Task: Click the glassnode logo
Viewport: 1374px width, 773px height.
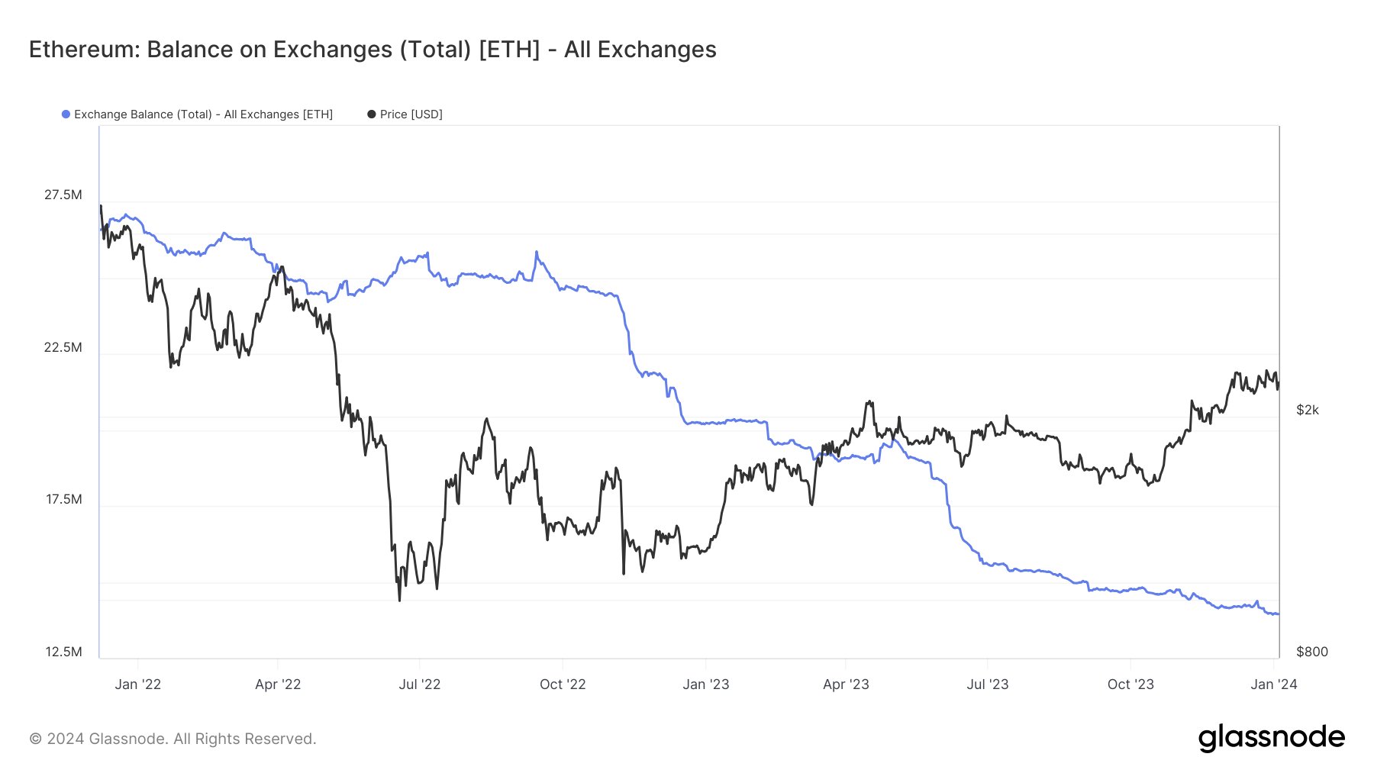Action: (1272, 738)
